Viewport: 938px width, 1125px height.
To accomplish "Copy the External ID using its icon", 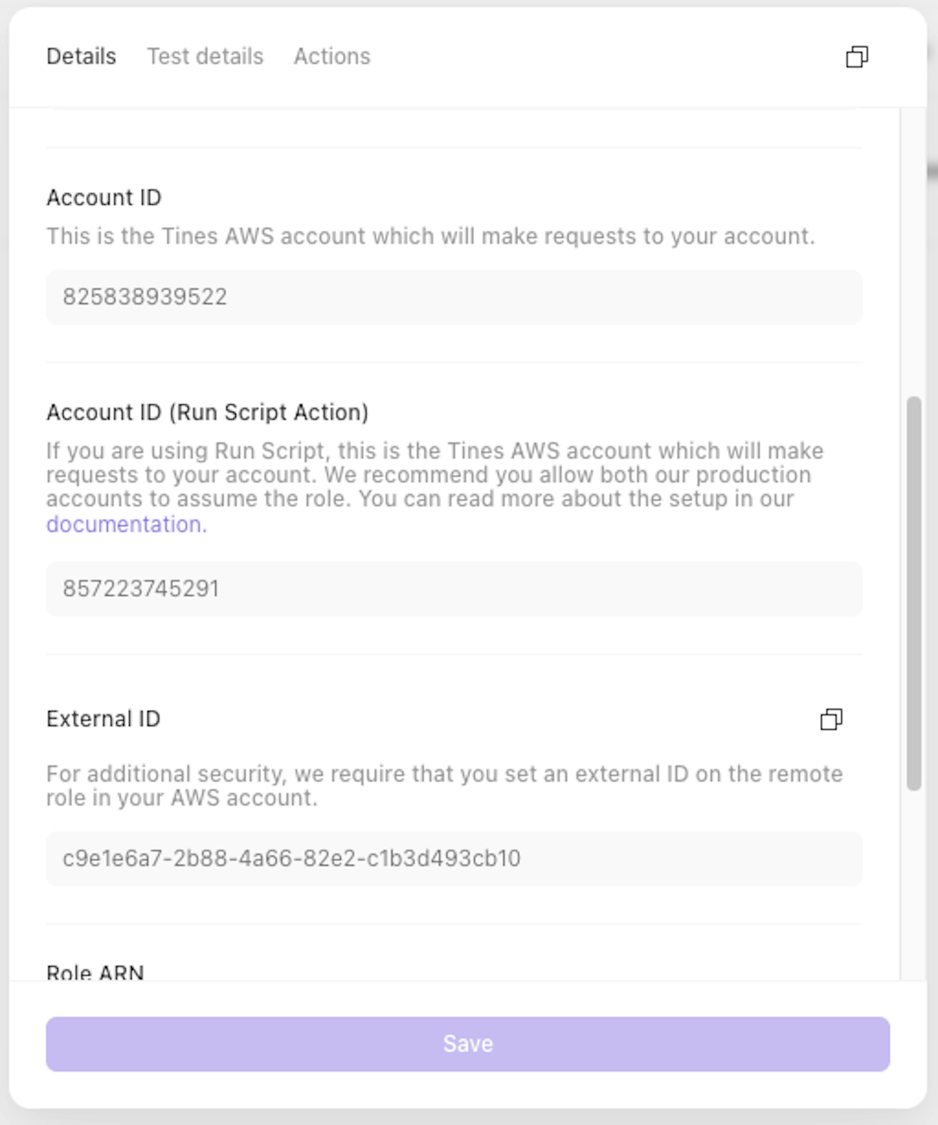I will [831, 719].
